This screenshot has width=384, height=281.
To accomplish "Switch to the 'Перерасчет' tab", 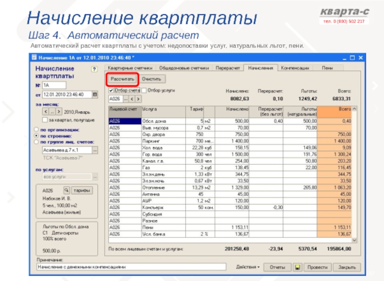I will click(228, 68).
